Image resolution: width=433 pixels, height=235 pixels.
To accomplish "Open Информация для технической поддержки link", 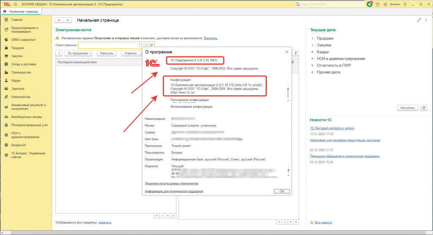I will click(x=174, y=191).
